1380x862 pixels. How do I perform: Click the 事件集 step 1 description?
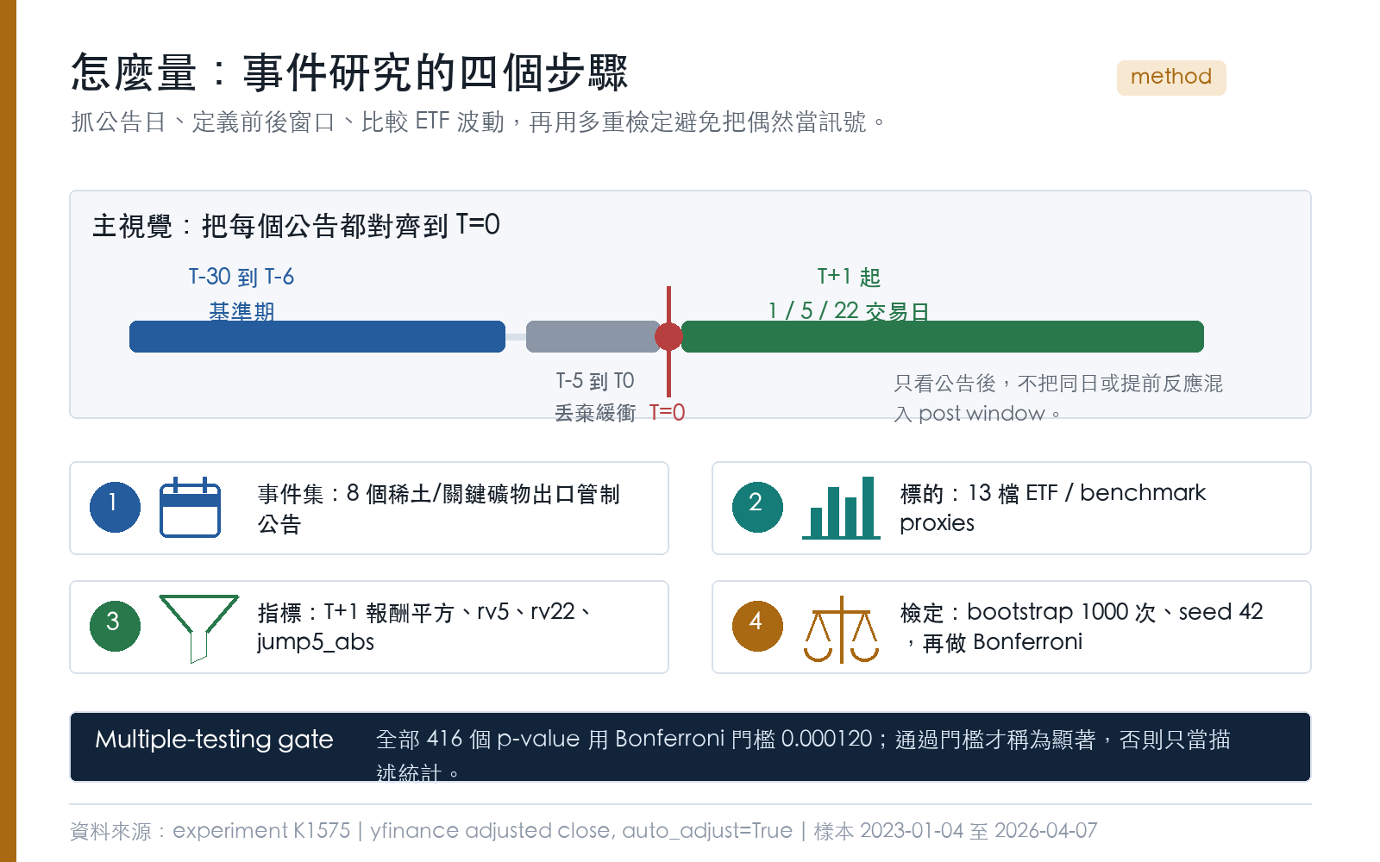coord(439,509)
